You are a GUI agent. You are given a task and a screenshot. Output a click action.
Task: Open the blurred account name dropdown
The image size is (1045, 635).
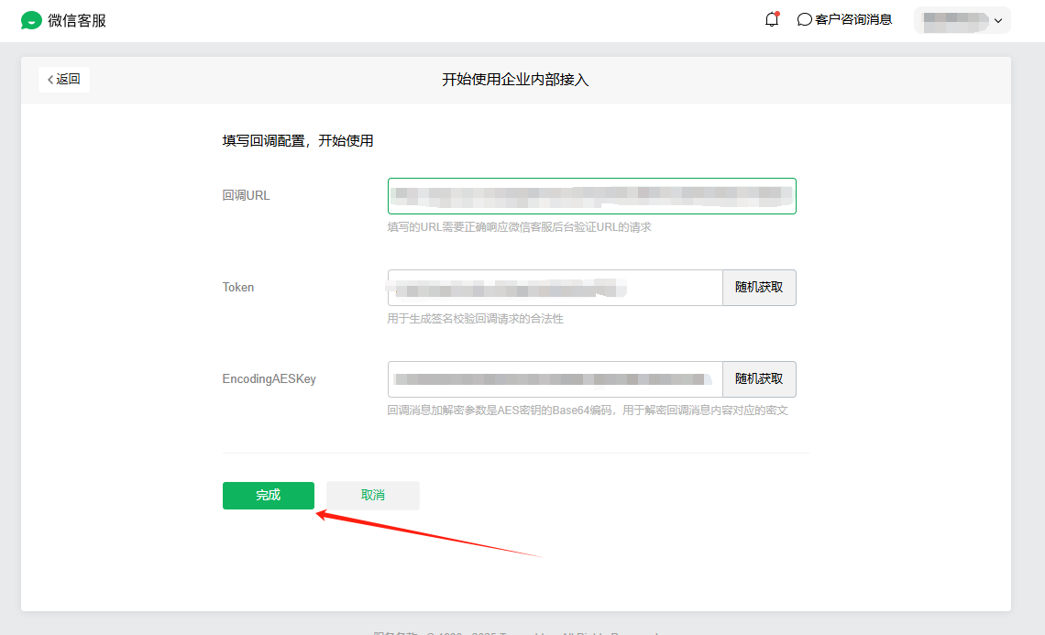coord(955,20)
